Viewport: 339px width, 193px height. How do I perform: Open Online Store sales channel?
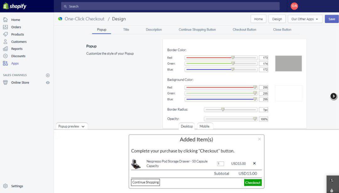click(20, 83)
